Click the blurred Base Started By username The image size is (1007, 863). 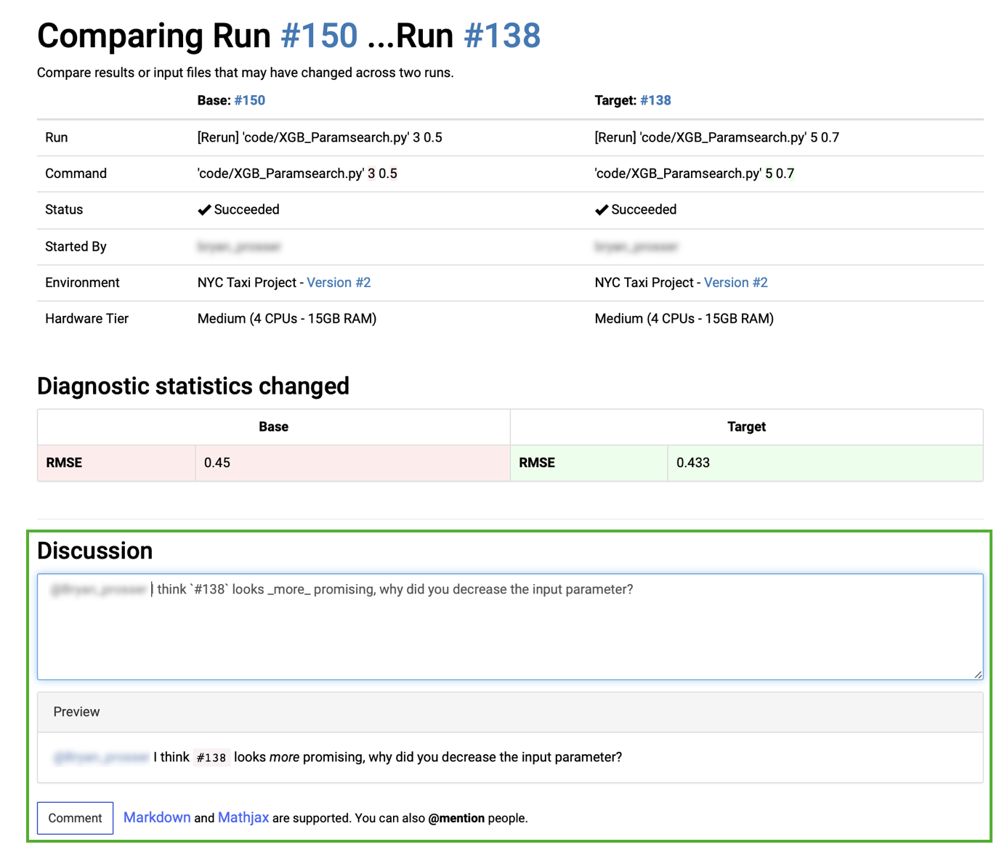(x=239, y=247)
